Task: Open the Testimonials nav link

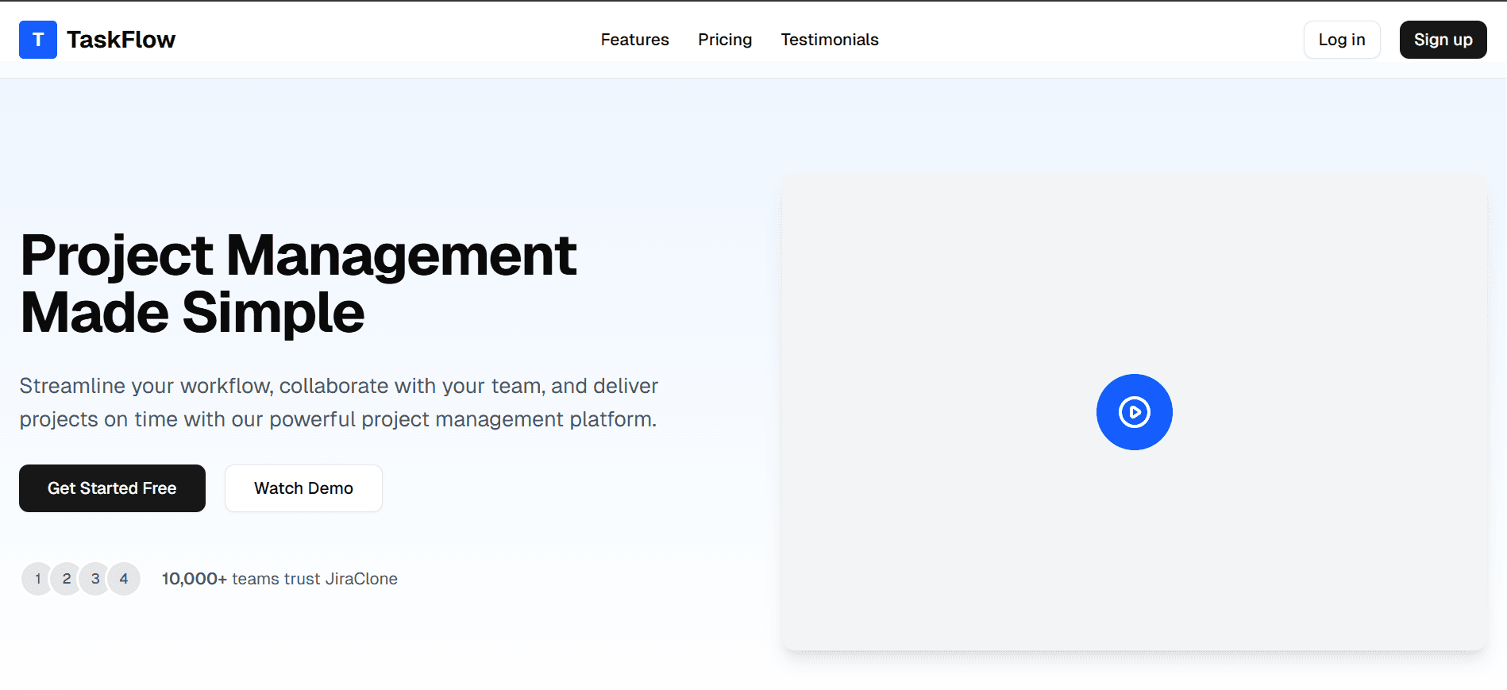Action: tap(830, 40)
